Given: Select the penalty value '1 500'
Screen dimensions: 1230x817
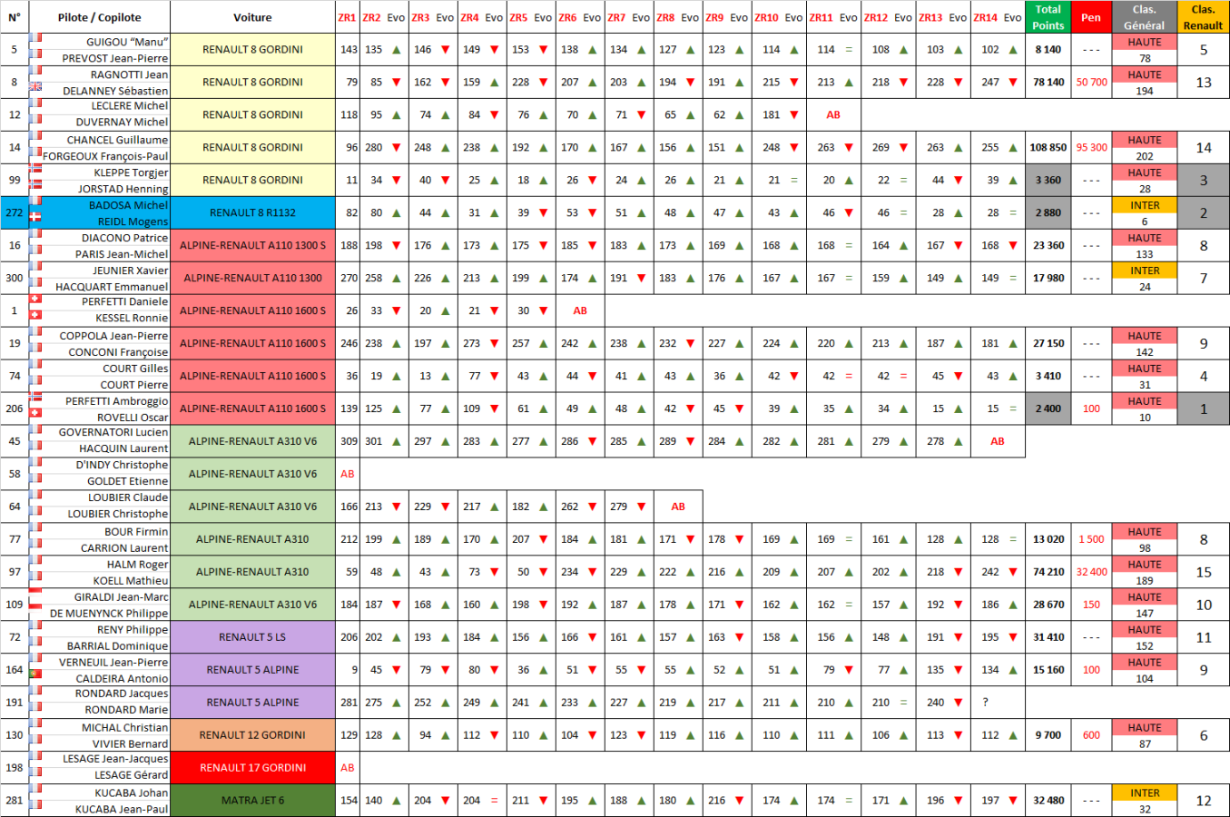Looking at the screenshot, I should [x=1091, y=539].
